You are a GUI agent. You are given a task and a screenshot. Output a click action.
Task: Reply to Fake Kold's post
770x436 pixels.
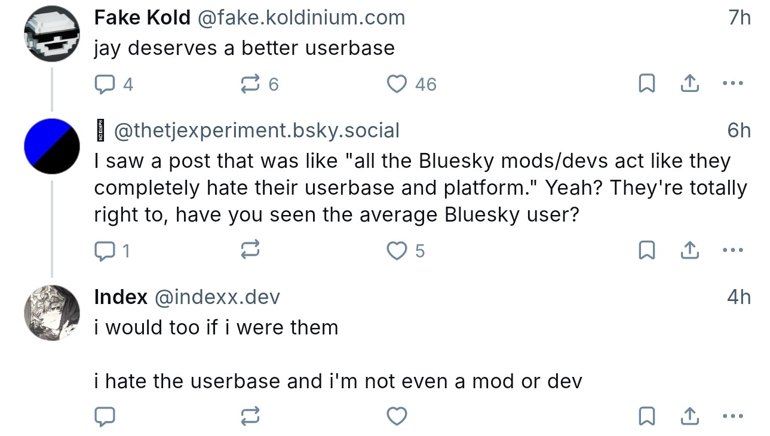(105, 84)
